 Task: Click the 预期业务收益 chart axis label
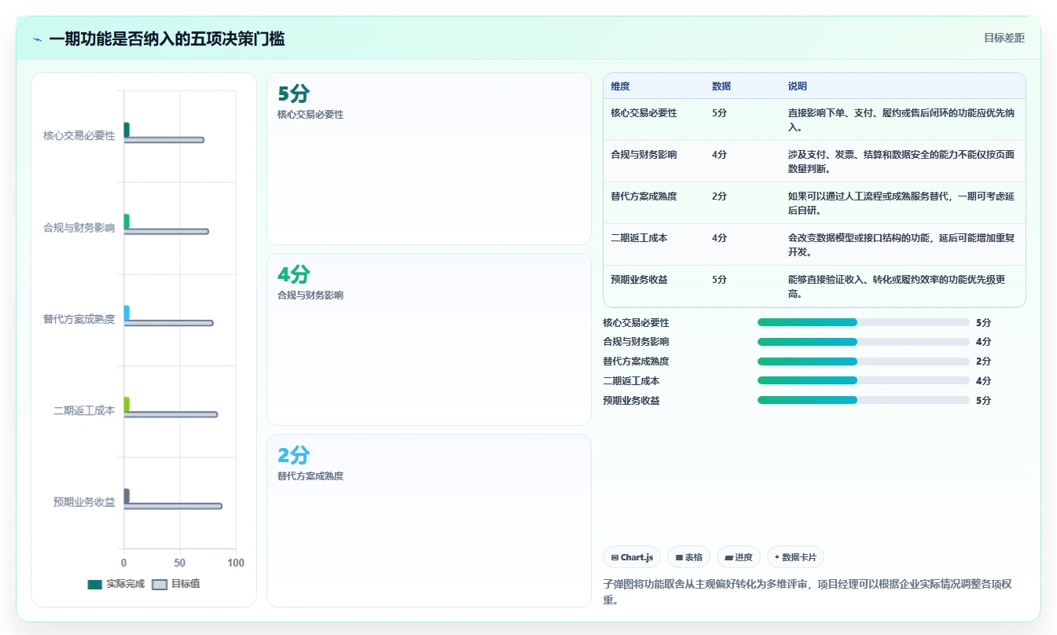tap(84, 502)
